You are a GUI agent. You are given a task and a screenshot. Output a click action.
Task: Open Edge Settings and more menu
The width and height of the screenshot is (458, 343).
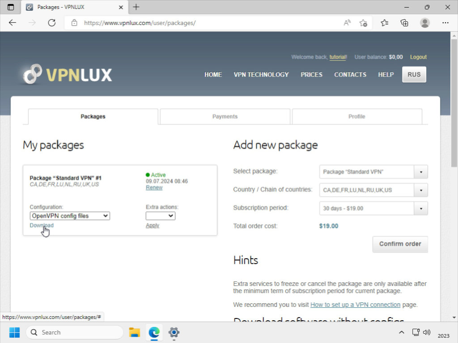(445, 23)
